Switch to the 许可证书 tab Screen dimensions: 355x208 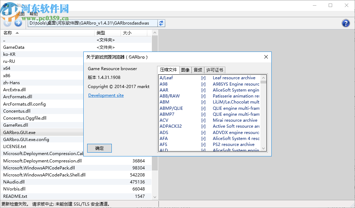(x=215, y=70)
